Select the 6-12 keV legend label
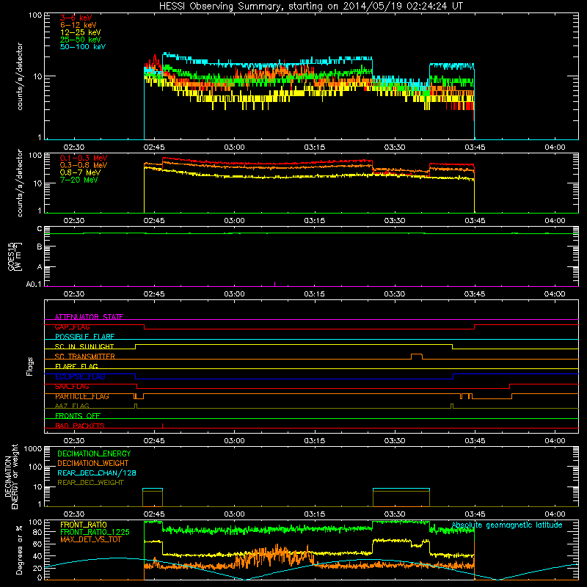This screenshot has width=587, height=587. click(x=79, y=25)
